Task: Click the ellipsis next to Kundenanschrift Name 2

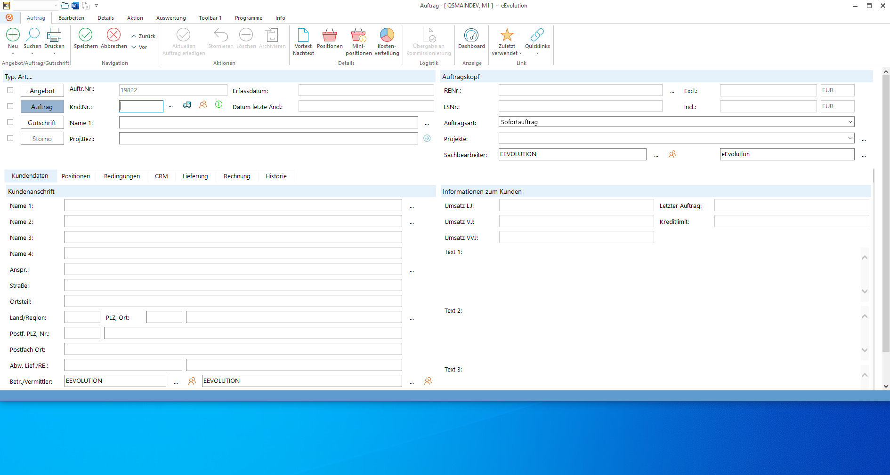Action: point(412,222)
